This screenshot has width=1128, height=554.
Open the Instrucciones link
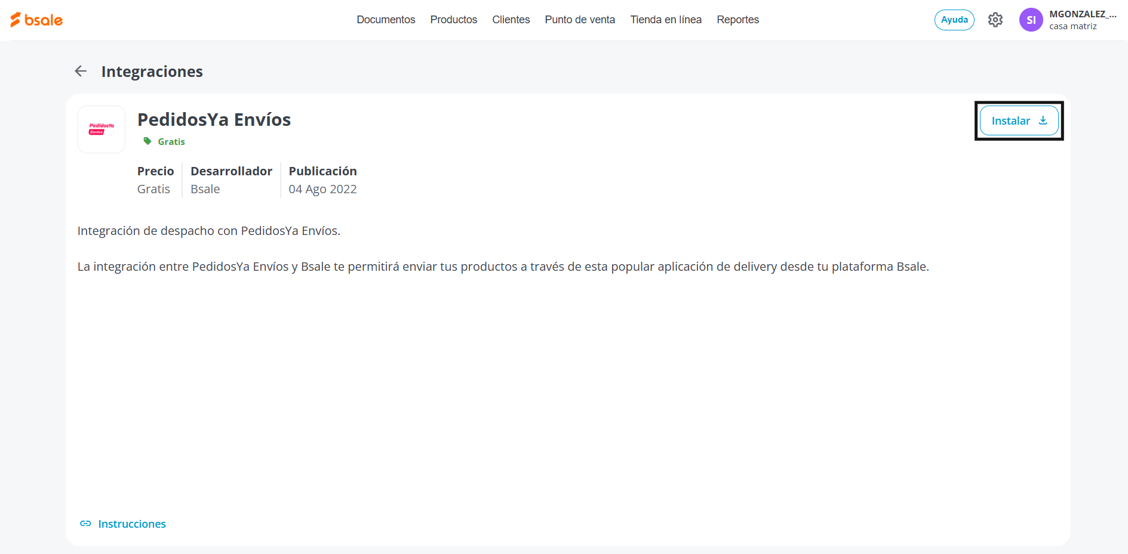point(132,524)
